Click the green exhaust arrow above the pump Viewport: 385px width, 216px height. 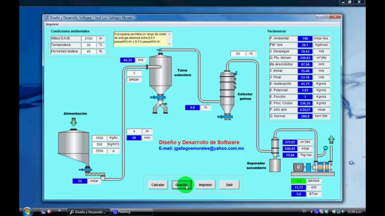pos(331,139)
